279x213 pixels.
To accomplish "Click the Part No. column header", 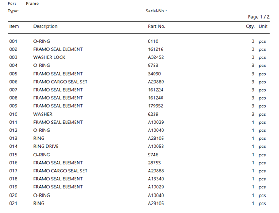I will point(156,26).
